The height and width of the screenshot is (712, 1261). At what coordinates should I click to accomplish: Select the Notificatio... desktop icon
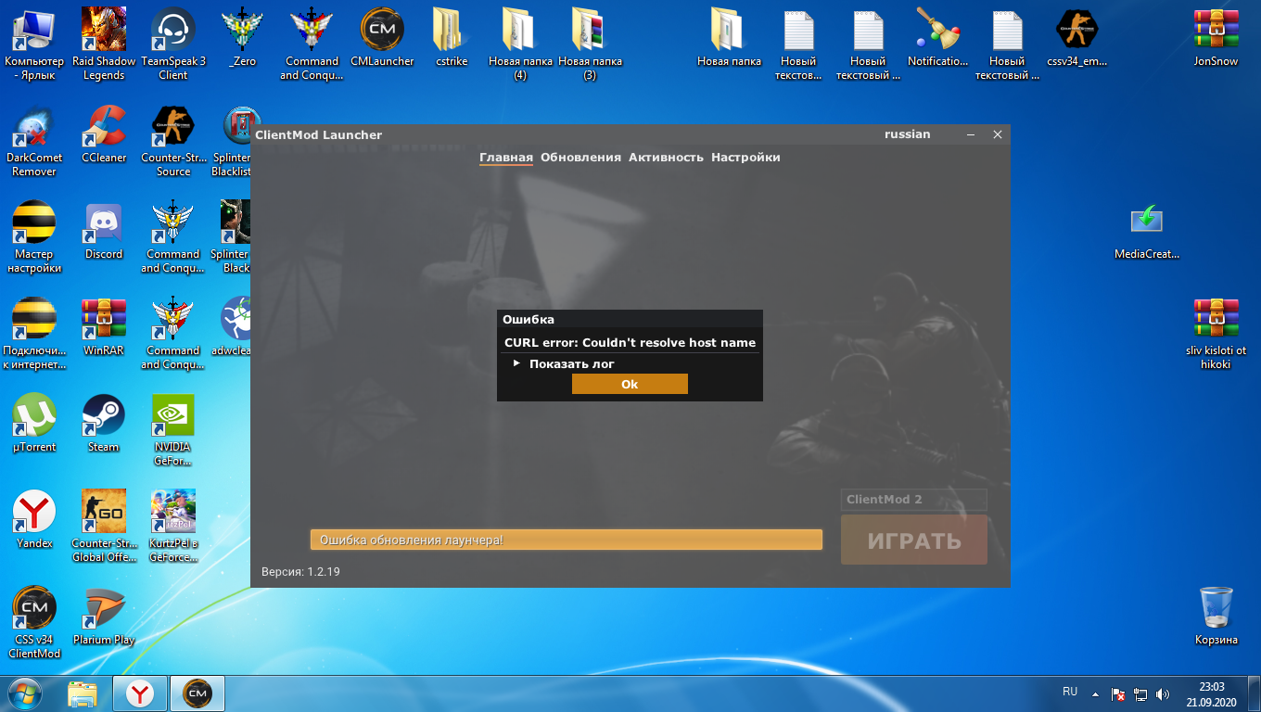937,39
